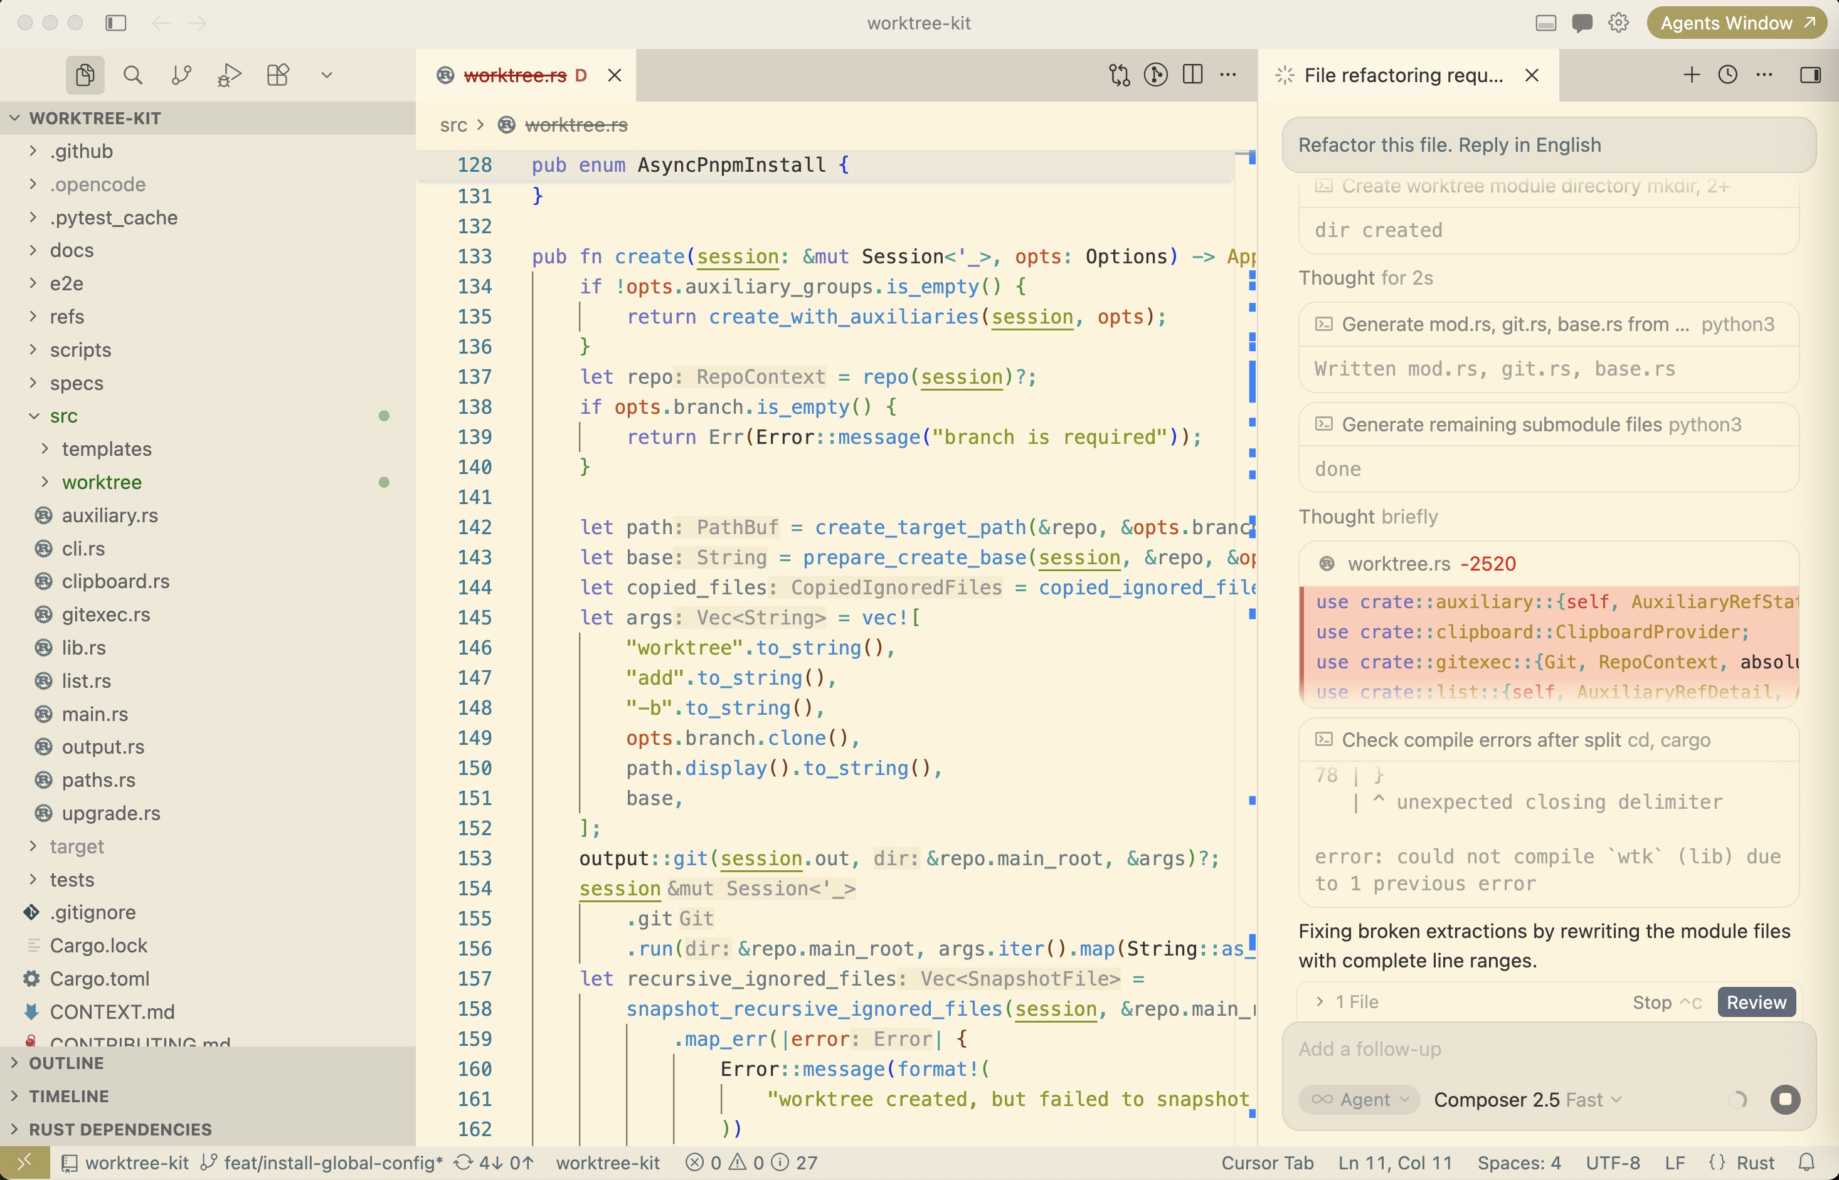This screenshot has height=1180, width=1839.
Task: Click the git timeline icon in editor toolbar
Action: pyautogui.click(x=1156, y=75)
